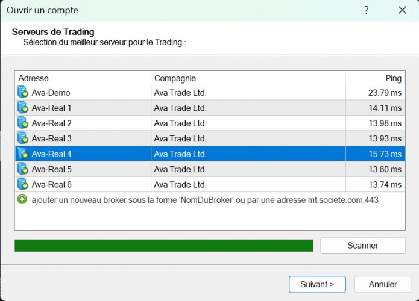The width and height of the screenshot is (419, 301).
Task: Cancel with the Annuler button
Action: [383, 284]
